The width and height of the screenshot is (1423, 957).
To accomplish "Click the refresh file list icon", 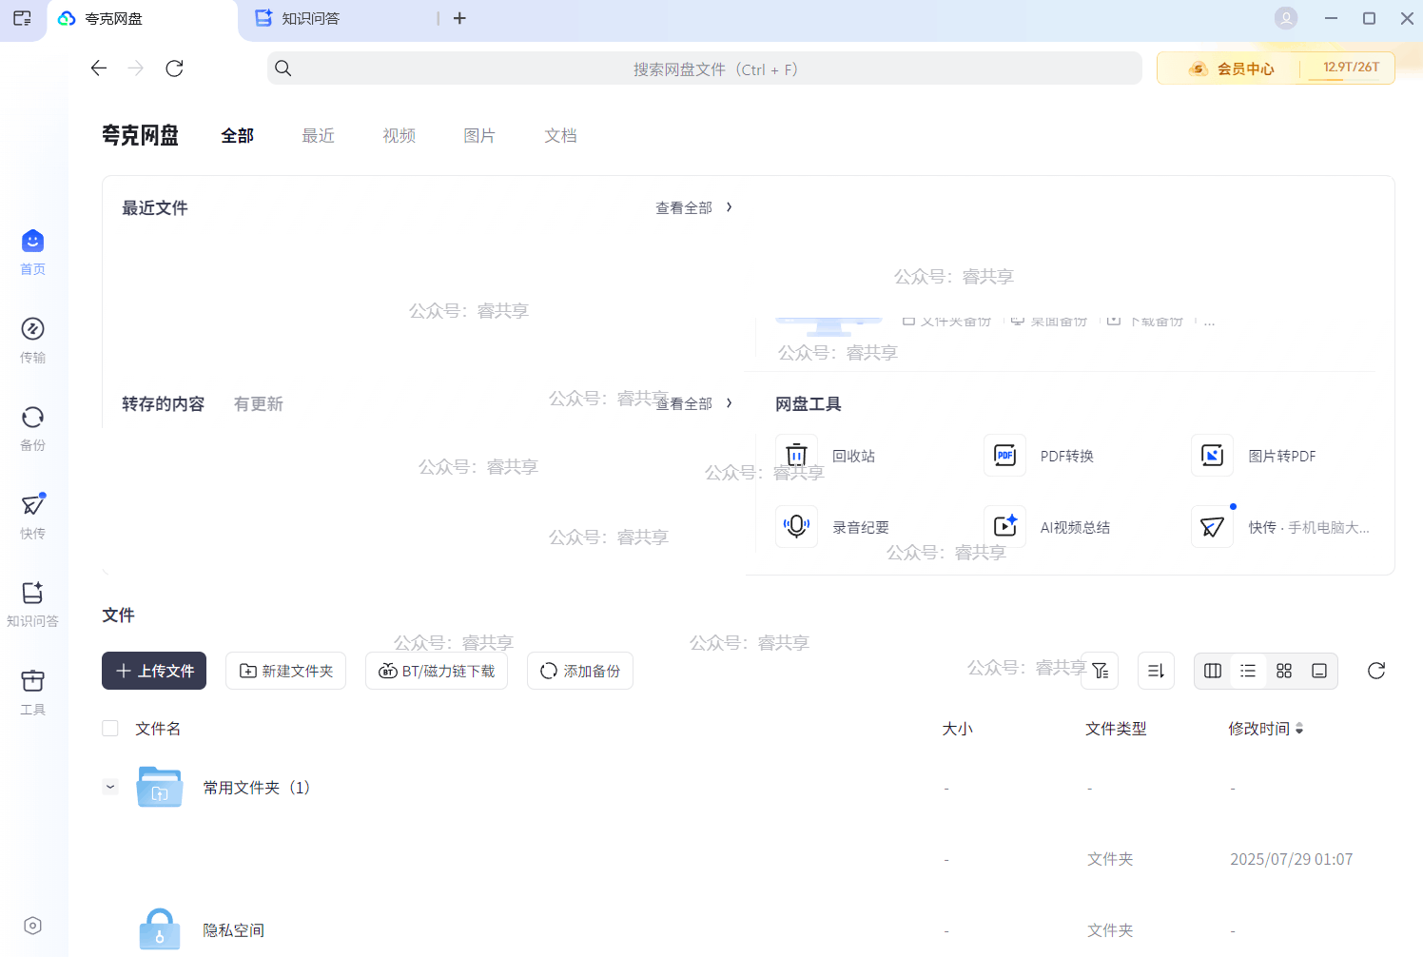I will click(x=1375, y=671).
